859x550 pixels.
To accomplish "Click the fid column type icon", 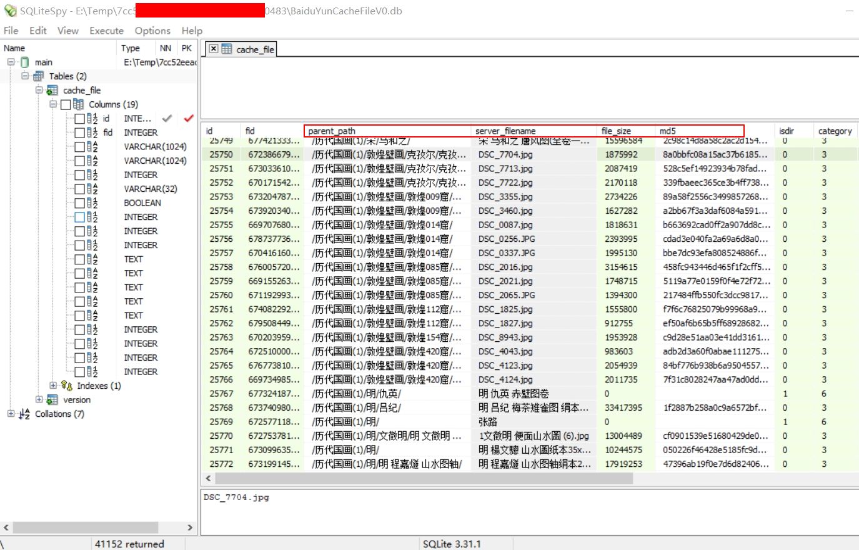I will (x=92, y=132).
